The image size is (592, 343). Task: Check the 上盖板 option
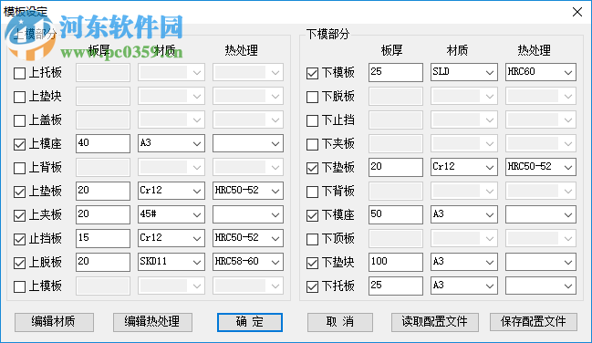pyautogui.click(x=19, y=120)
